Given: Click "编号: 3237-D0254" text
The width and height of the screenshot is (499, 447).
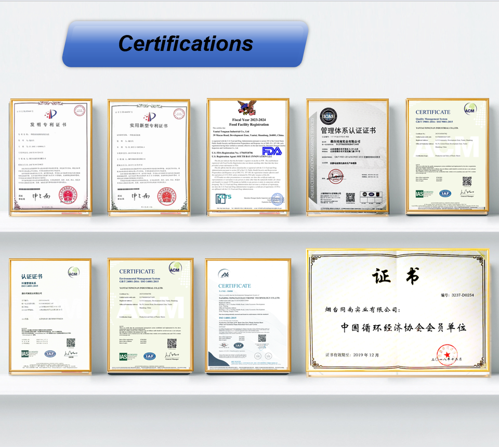Looking at the screenshot, I should [457, 295].
